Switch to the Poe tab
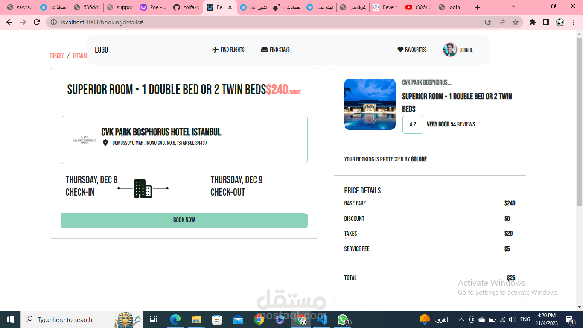 153,7
